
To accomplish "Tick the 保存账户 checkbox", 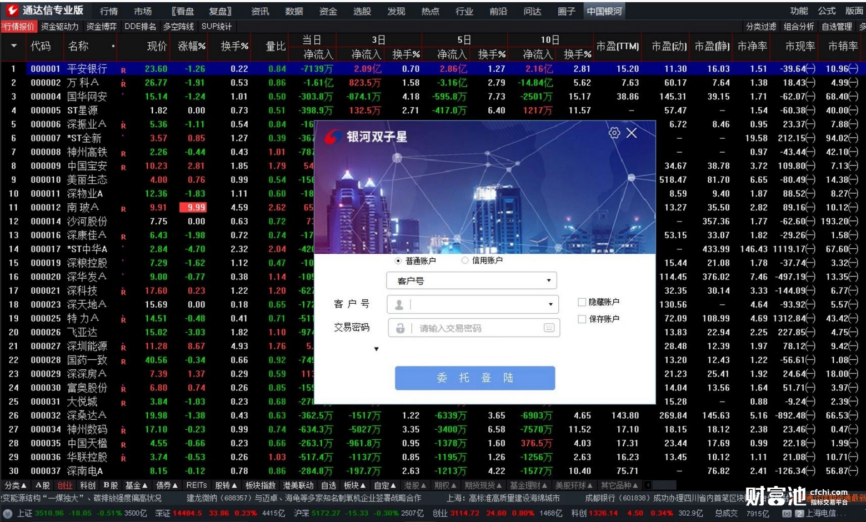I will point(582,319).
